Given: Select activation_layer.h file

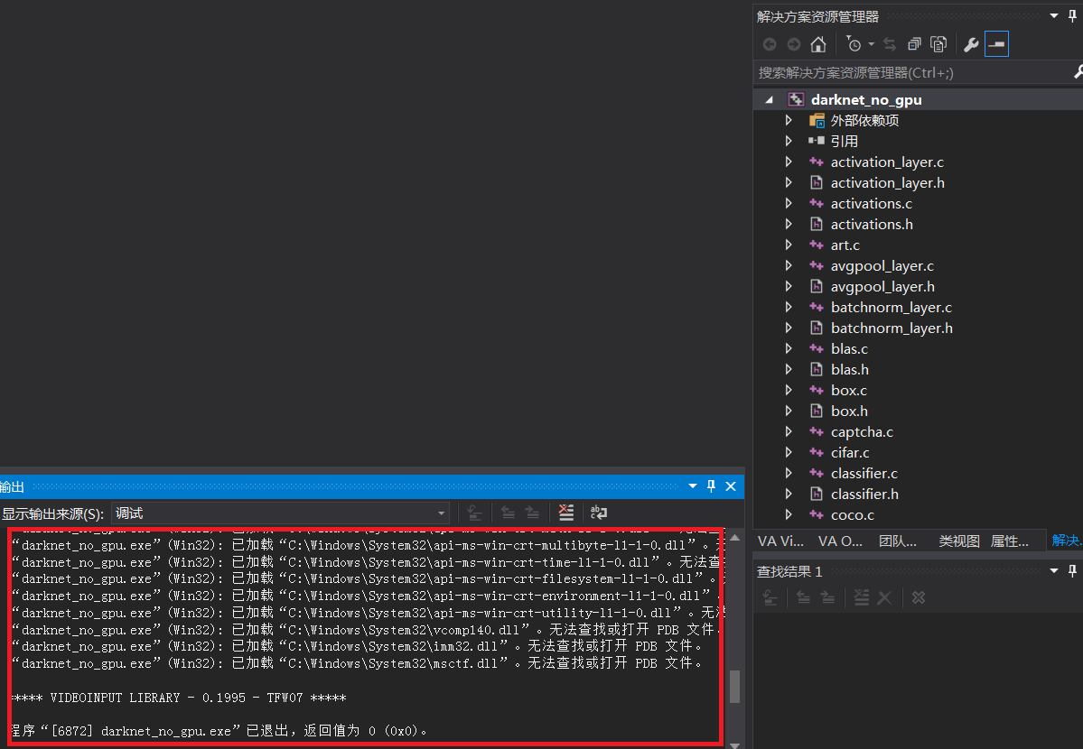Looking at the screenshot, I should point(888,183).
